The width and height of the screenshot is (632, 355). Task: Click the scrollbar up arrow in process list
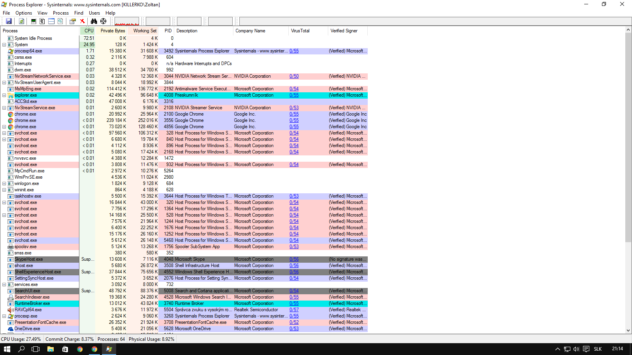click(628, 30)
